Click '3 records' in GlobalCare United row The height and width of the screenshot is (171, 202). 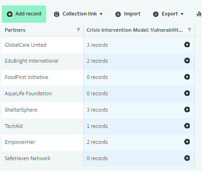[x=97, y=45]
